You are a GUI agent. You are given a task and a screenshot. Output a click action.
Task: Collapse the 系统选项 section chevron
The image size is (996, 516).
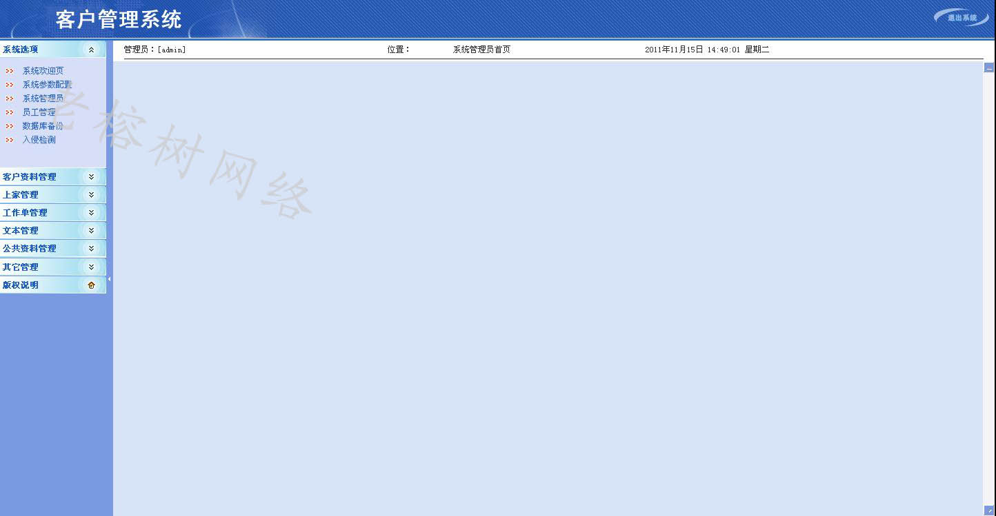coord(91,50)
